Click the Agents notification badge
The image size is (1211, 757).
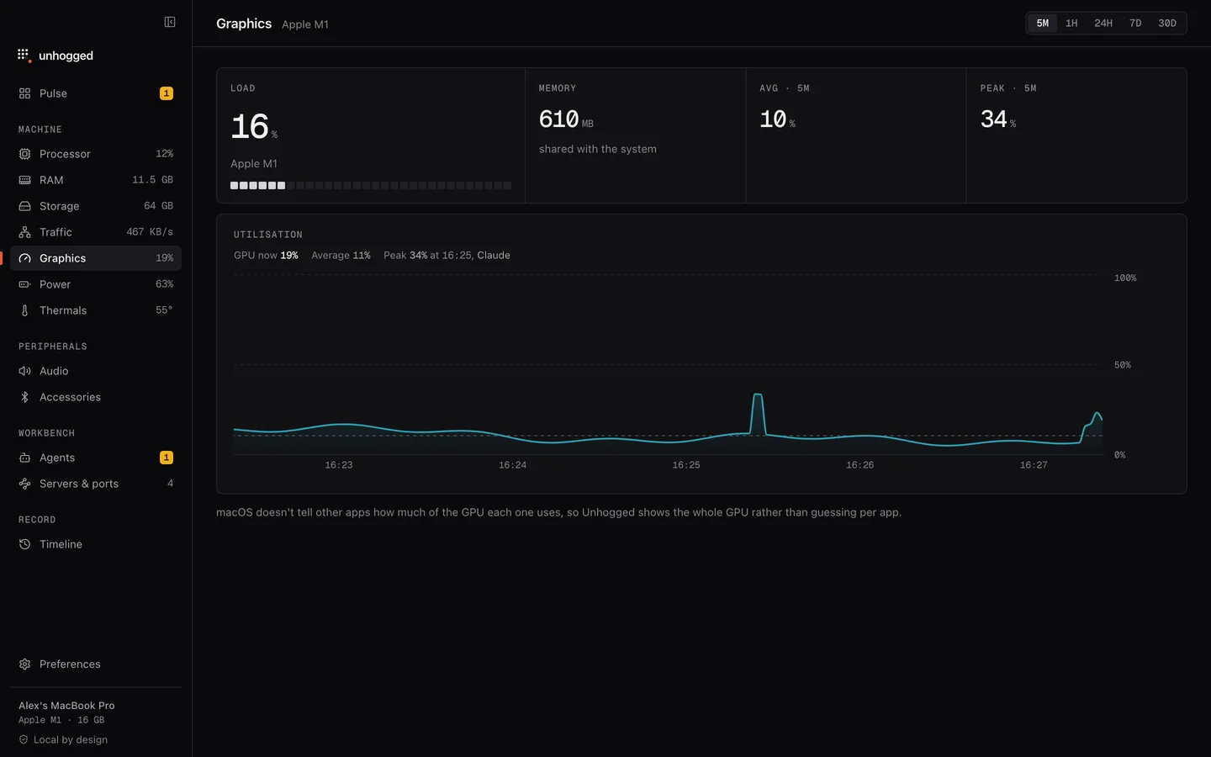click(167, 458)
